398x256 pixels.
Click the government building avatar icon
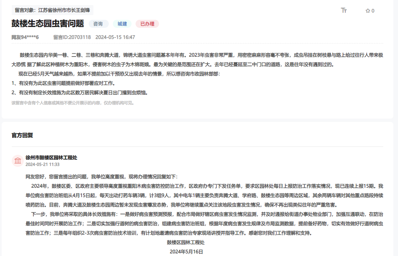click(18, 160)
